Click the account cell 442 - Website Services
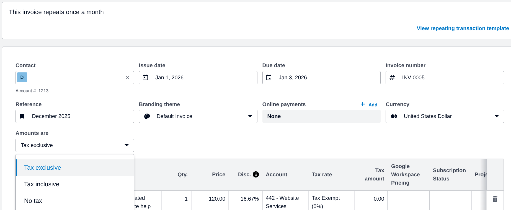 pyautogui.click(x=285, y=200)
